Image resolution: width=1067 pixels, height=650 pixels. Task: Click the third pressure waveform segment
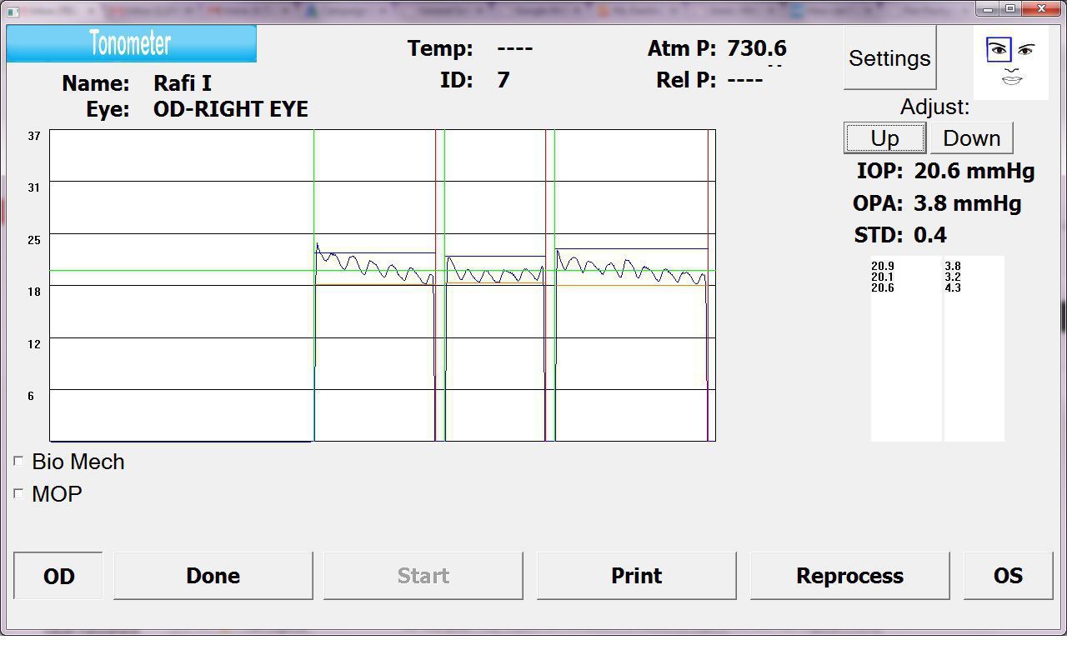[x=631, y=269]
